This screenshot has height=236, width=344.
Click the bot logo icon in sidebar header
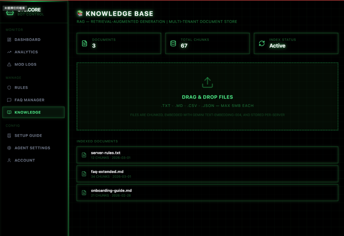pos(9,12)
